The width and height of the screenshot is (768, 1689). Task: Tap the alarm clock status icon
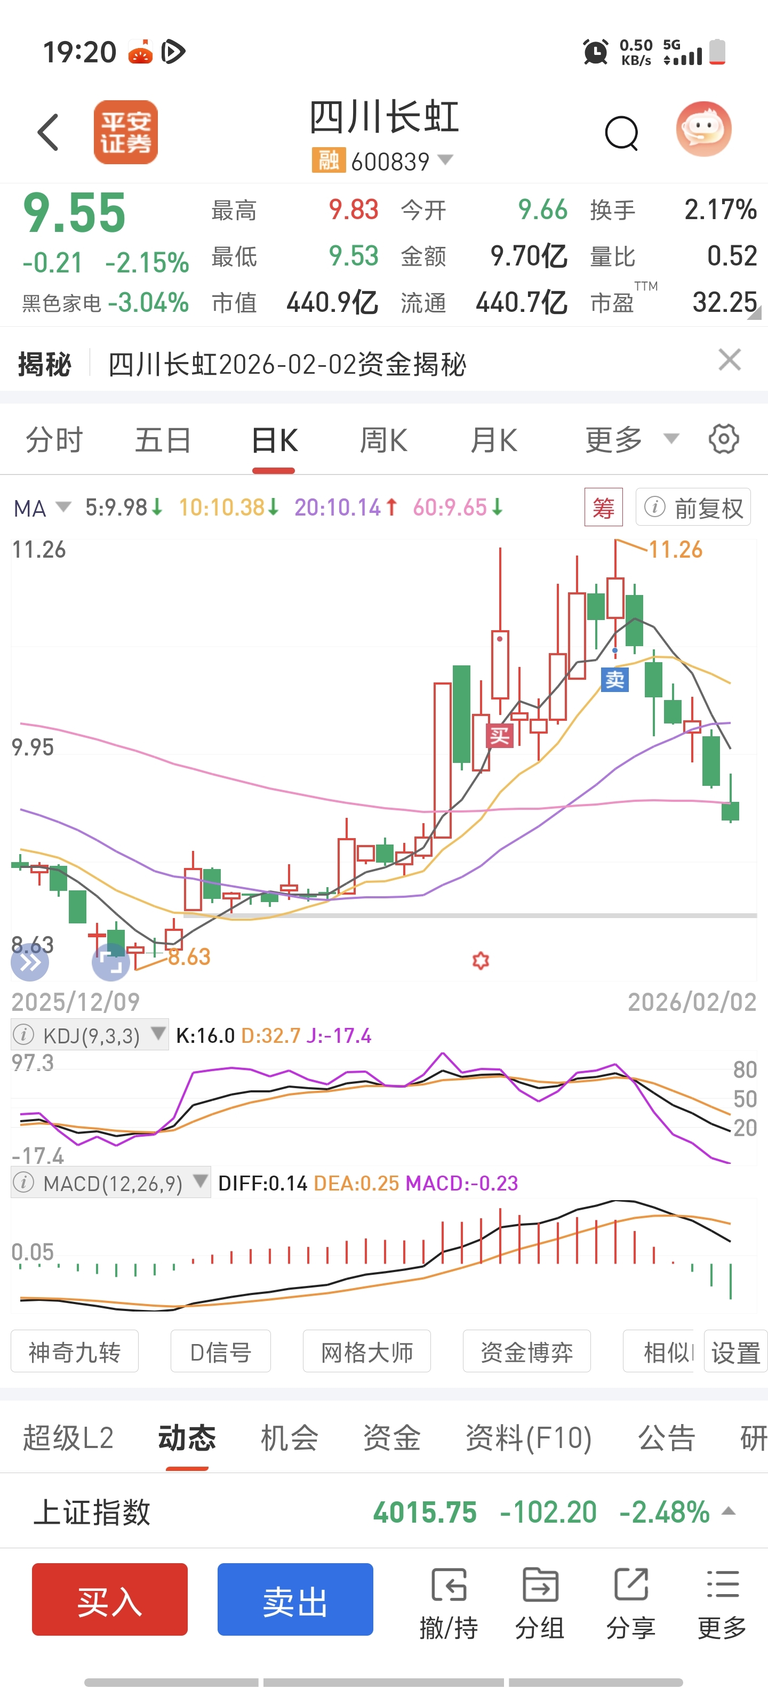coord(595,52)
